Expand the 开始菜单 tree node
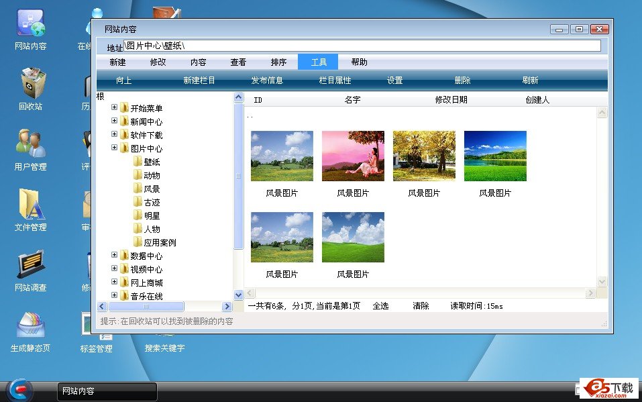Viewport: 642px width, 402px height. pos(114,107)
